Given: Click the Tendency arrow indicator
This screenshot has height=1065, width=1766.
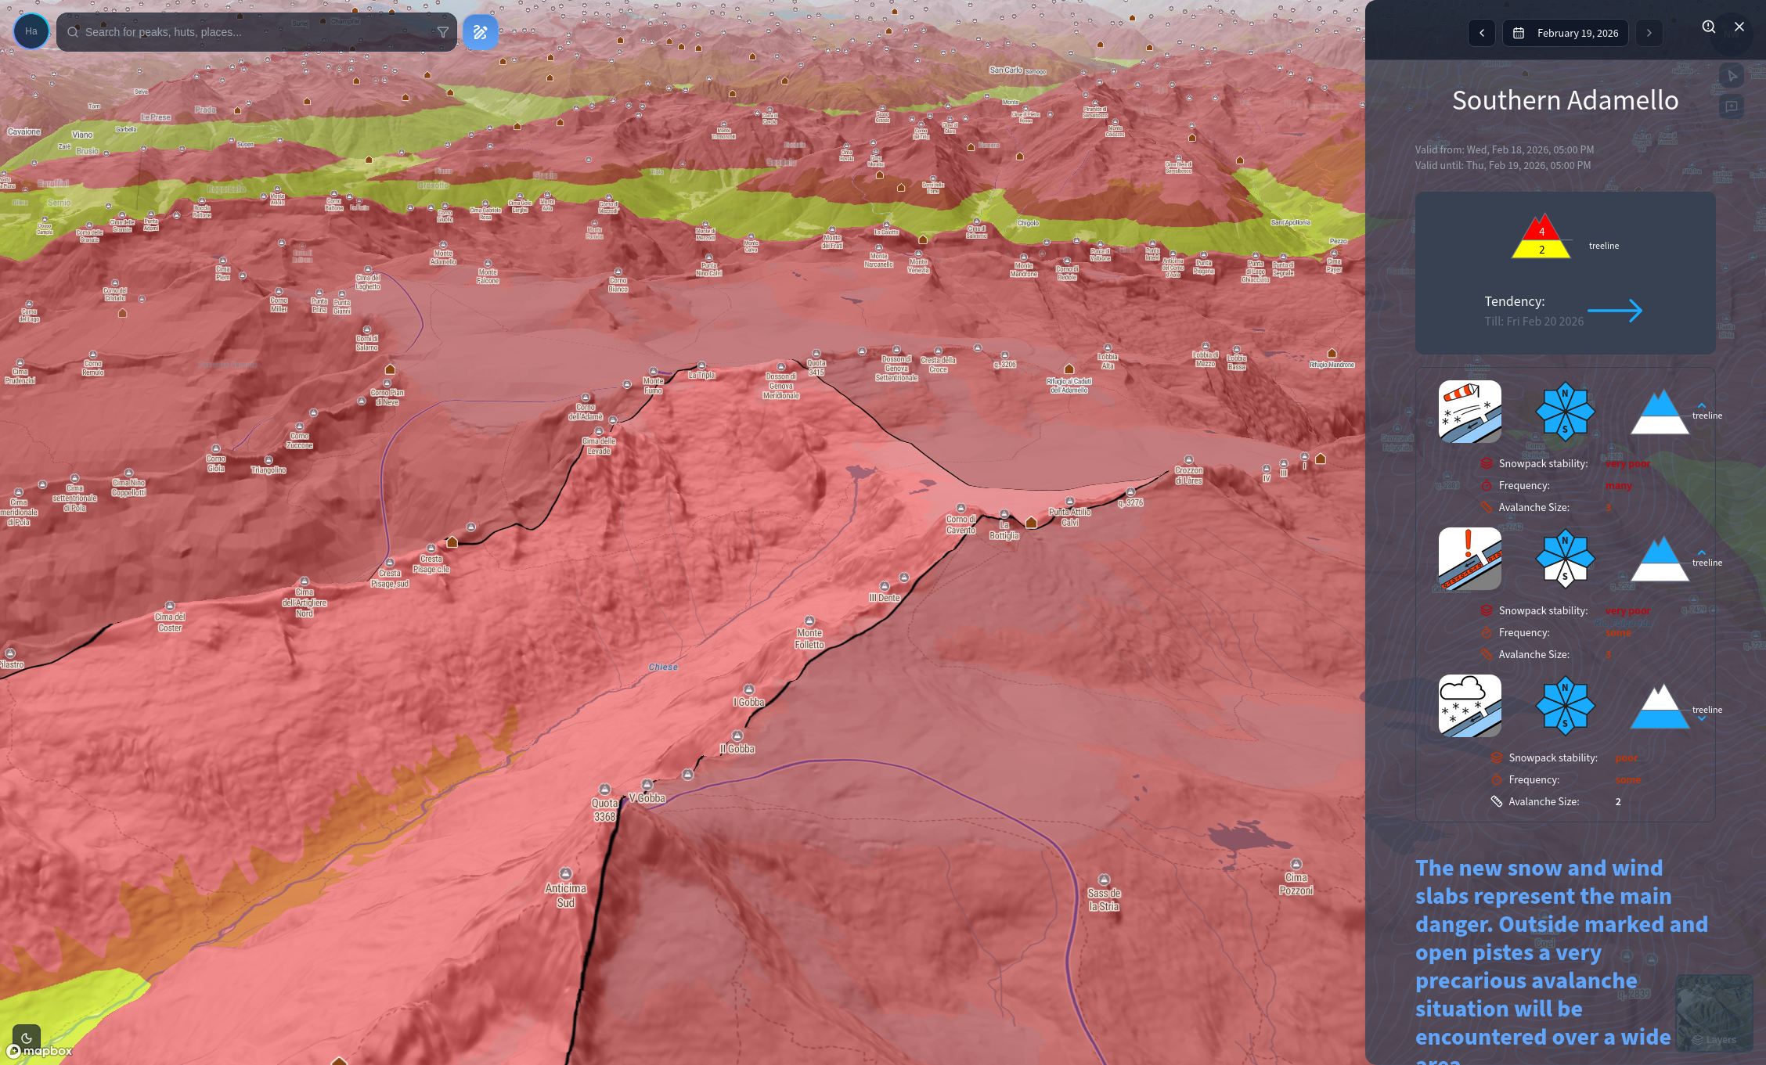Looking at the screenshot, I should (1614, 311).
